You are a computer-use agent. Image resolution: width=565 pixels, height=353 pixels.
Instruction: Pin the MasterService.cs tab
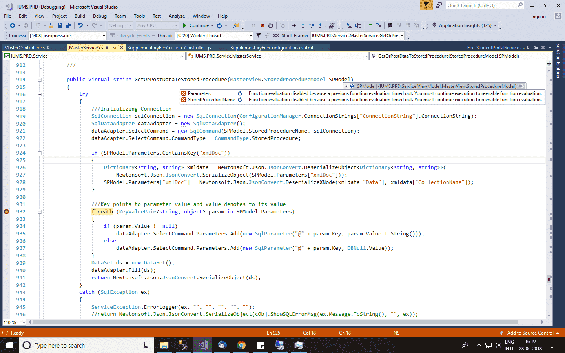point(114,47)
